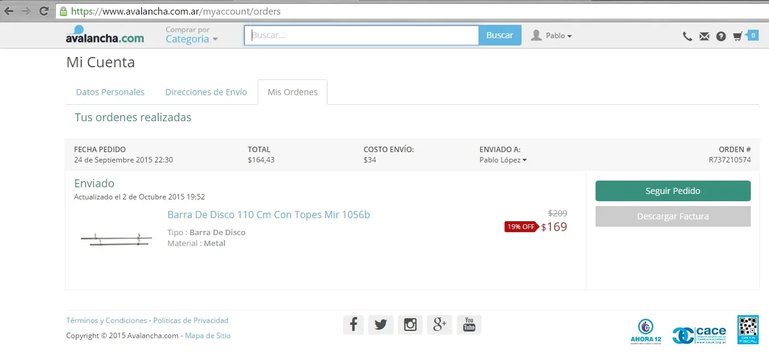Open the Barra De Disco 110 Cm product link

click(269, 215)
